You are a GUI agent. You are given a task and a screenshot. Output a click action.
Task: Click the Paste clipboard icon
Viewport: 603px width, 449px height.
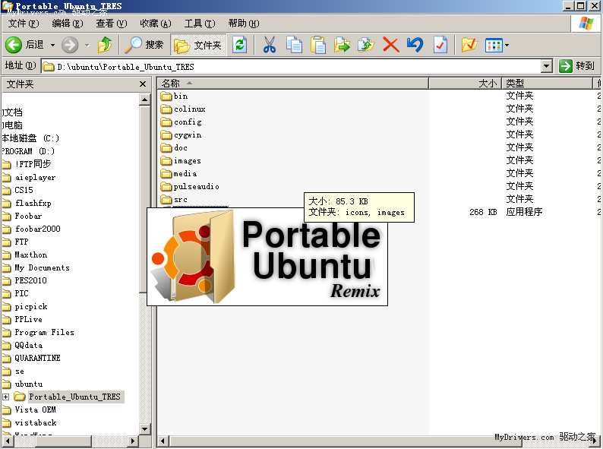tap(318, 45)
